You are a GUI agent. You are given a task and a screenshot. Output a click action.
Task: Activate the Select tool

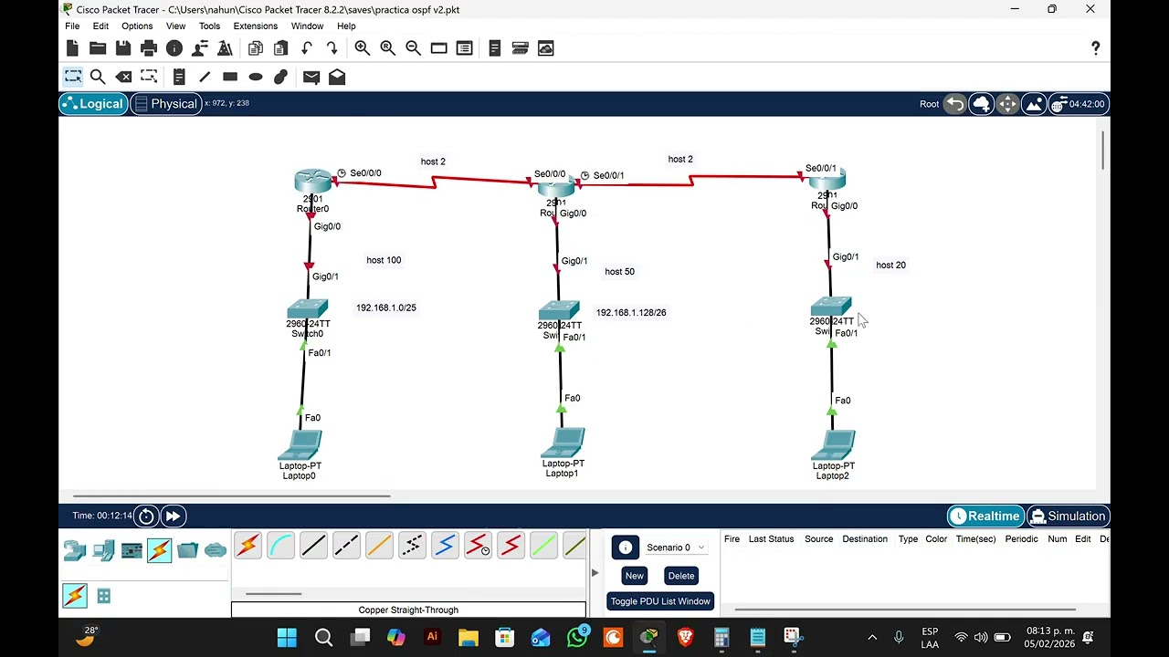pyautogui.click(x=72, y=77)
